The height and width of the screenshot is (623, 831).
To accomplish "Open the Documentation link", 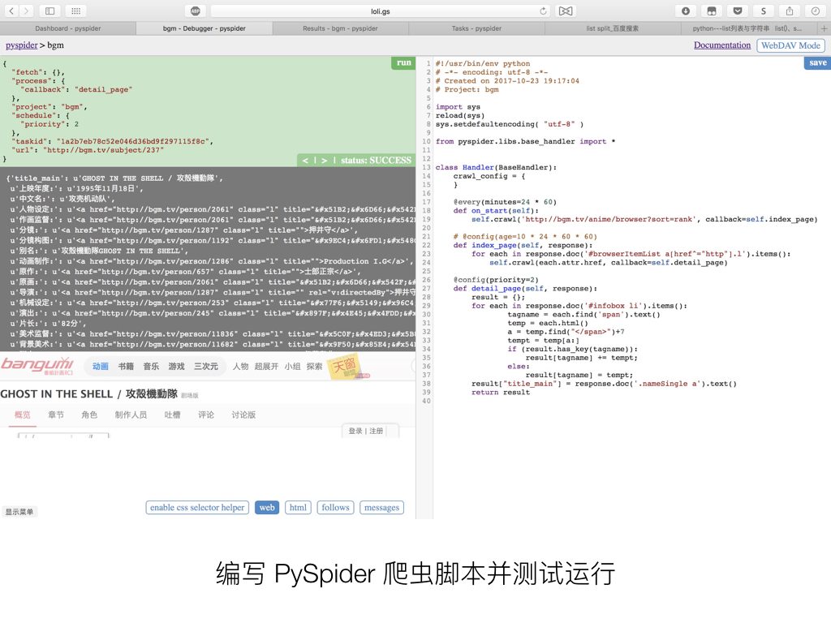I will 721,45.
